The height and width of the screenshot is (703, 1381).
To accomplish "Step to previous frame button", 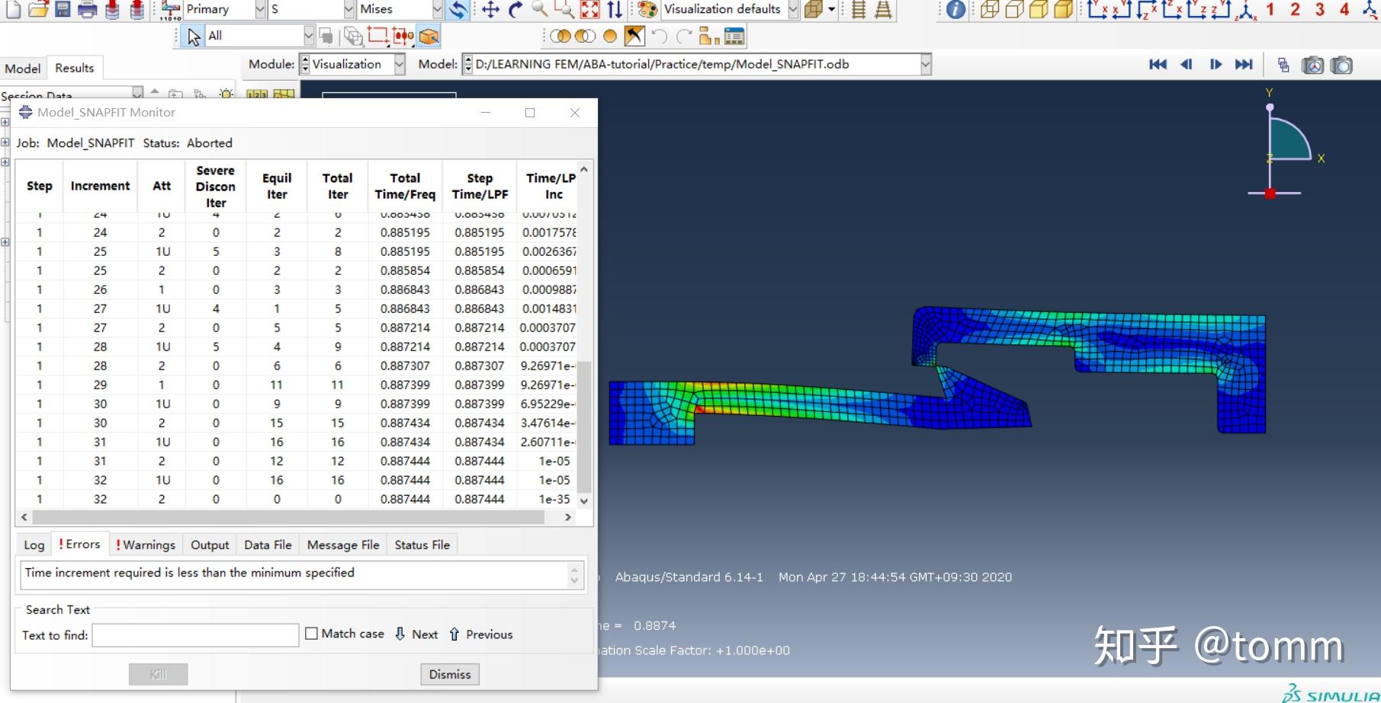I will [x=1187, y=65].
